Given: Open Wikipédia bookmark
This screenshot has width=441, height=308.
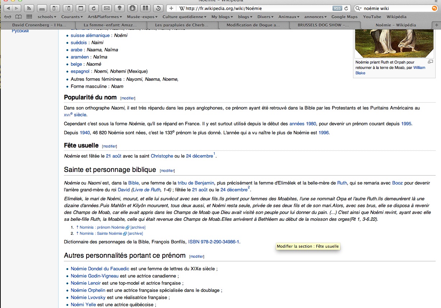Looking at the screenshot, I should 396,17.
